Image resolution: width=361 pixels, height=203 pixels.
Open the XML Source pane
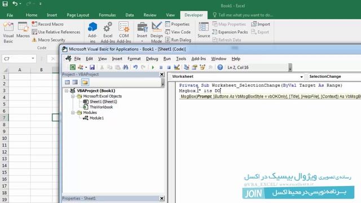(204, 30)
